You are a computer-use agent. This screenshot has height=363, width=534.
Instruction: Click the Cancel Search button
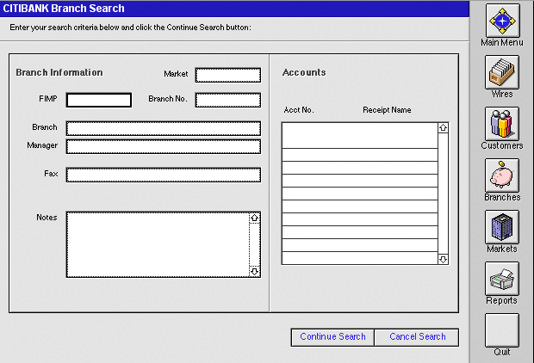click(417, 337)
